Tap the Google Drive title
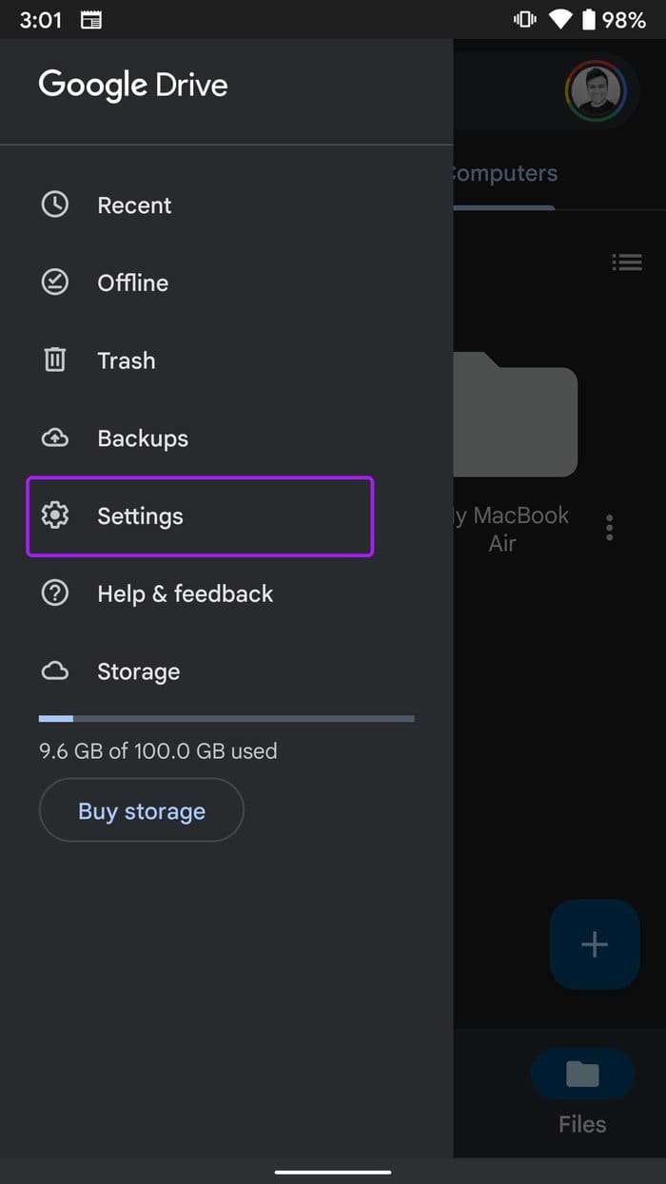 (133, 85)
